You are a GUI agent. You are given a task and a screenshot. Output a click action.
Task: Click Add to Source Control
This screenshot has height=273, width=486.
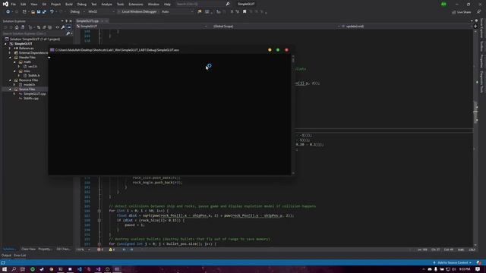click(x=453, y=263)
